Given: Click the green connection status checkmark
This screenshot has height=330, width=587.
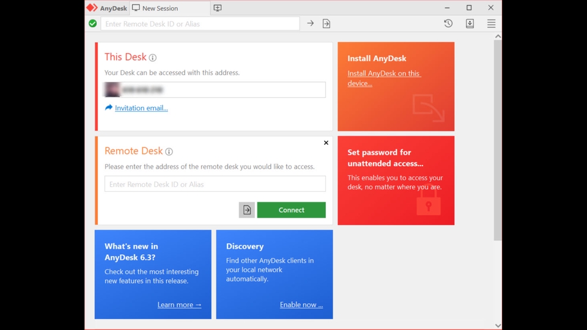Looking at the screenshot, I should pyautogui.click(x=93, y=24).
